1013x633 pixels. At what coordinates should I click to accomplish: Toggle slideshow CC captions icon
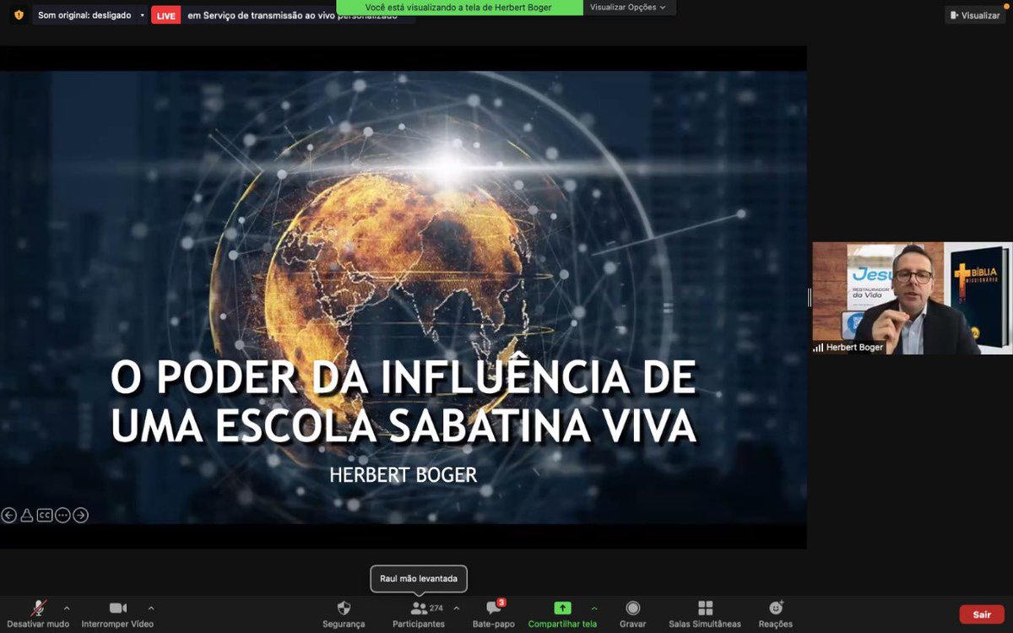tap(44, 515)
